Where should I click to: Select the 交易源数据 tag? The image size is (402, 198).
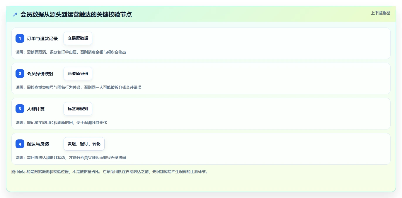(78, 38)
